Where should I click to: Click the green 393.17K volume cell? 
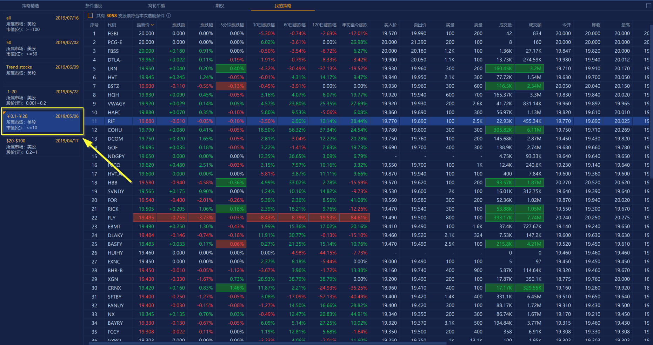pos(500,218)
